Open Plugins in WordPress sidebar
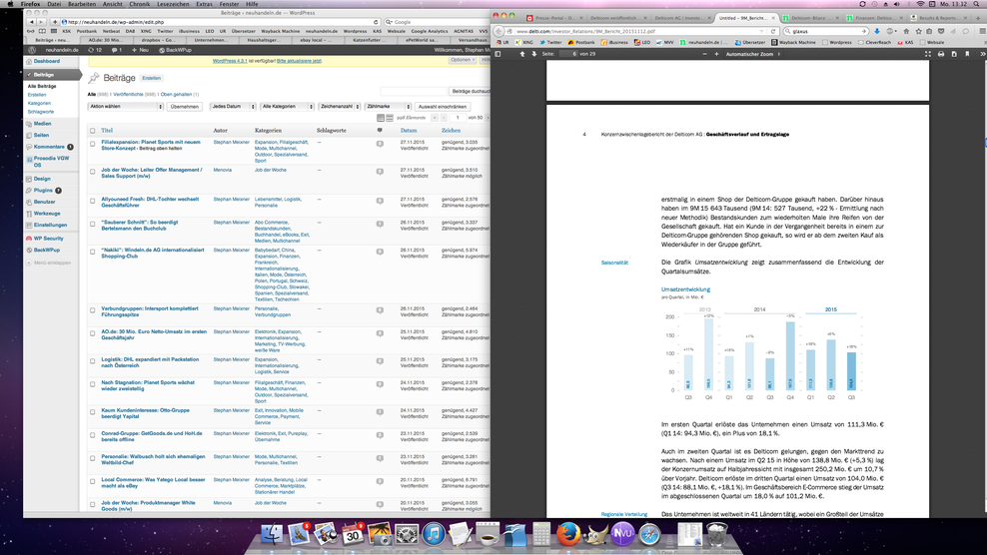Screen dimensions: 987x555 (43, 190)
